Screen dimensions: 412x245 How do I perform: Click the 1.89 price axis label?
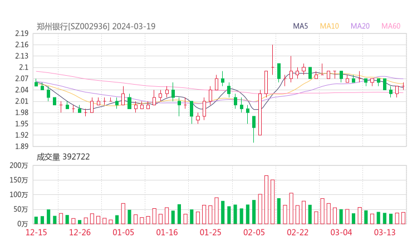pos(22,146)
